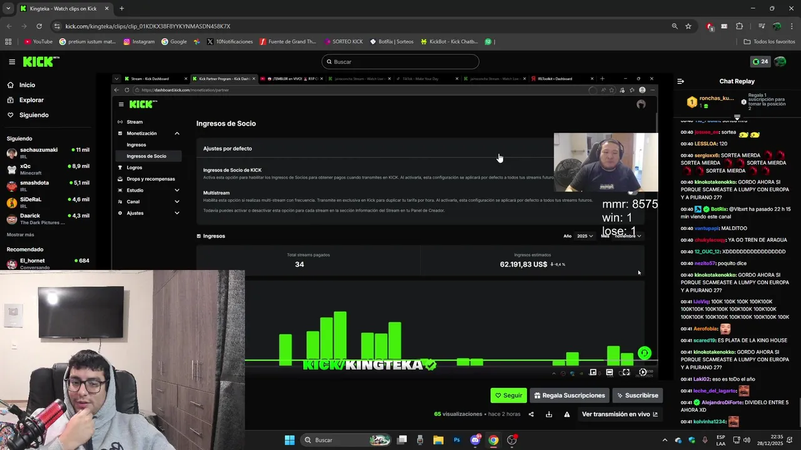
Task: Open Chrome extensions puzzle icon
Action: click(740, 26)
